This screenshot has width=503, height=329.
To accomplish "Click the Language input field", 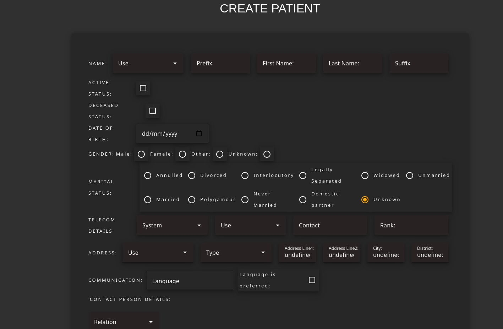I will click(x=190, y=281).
